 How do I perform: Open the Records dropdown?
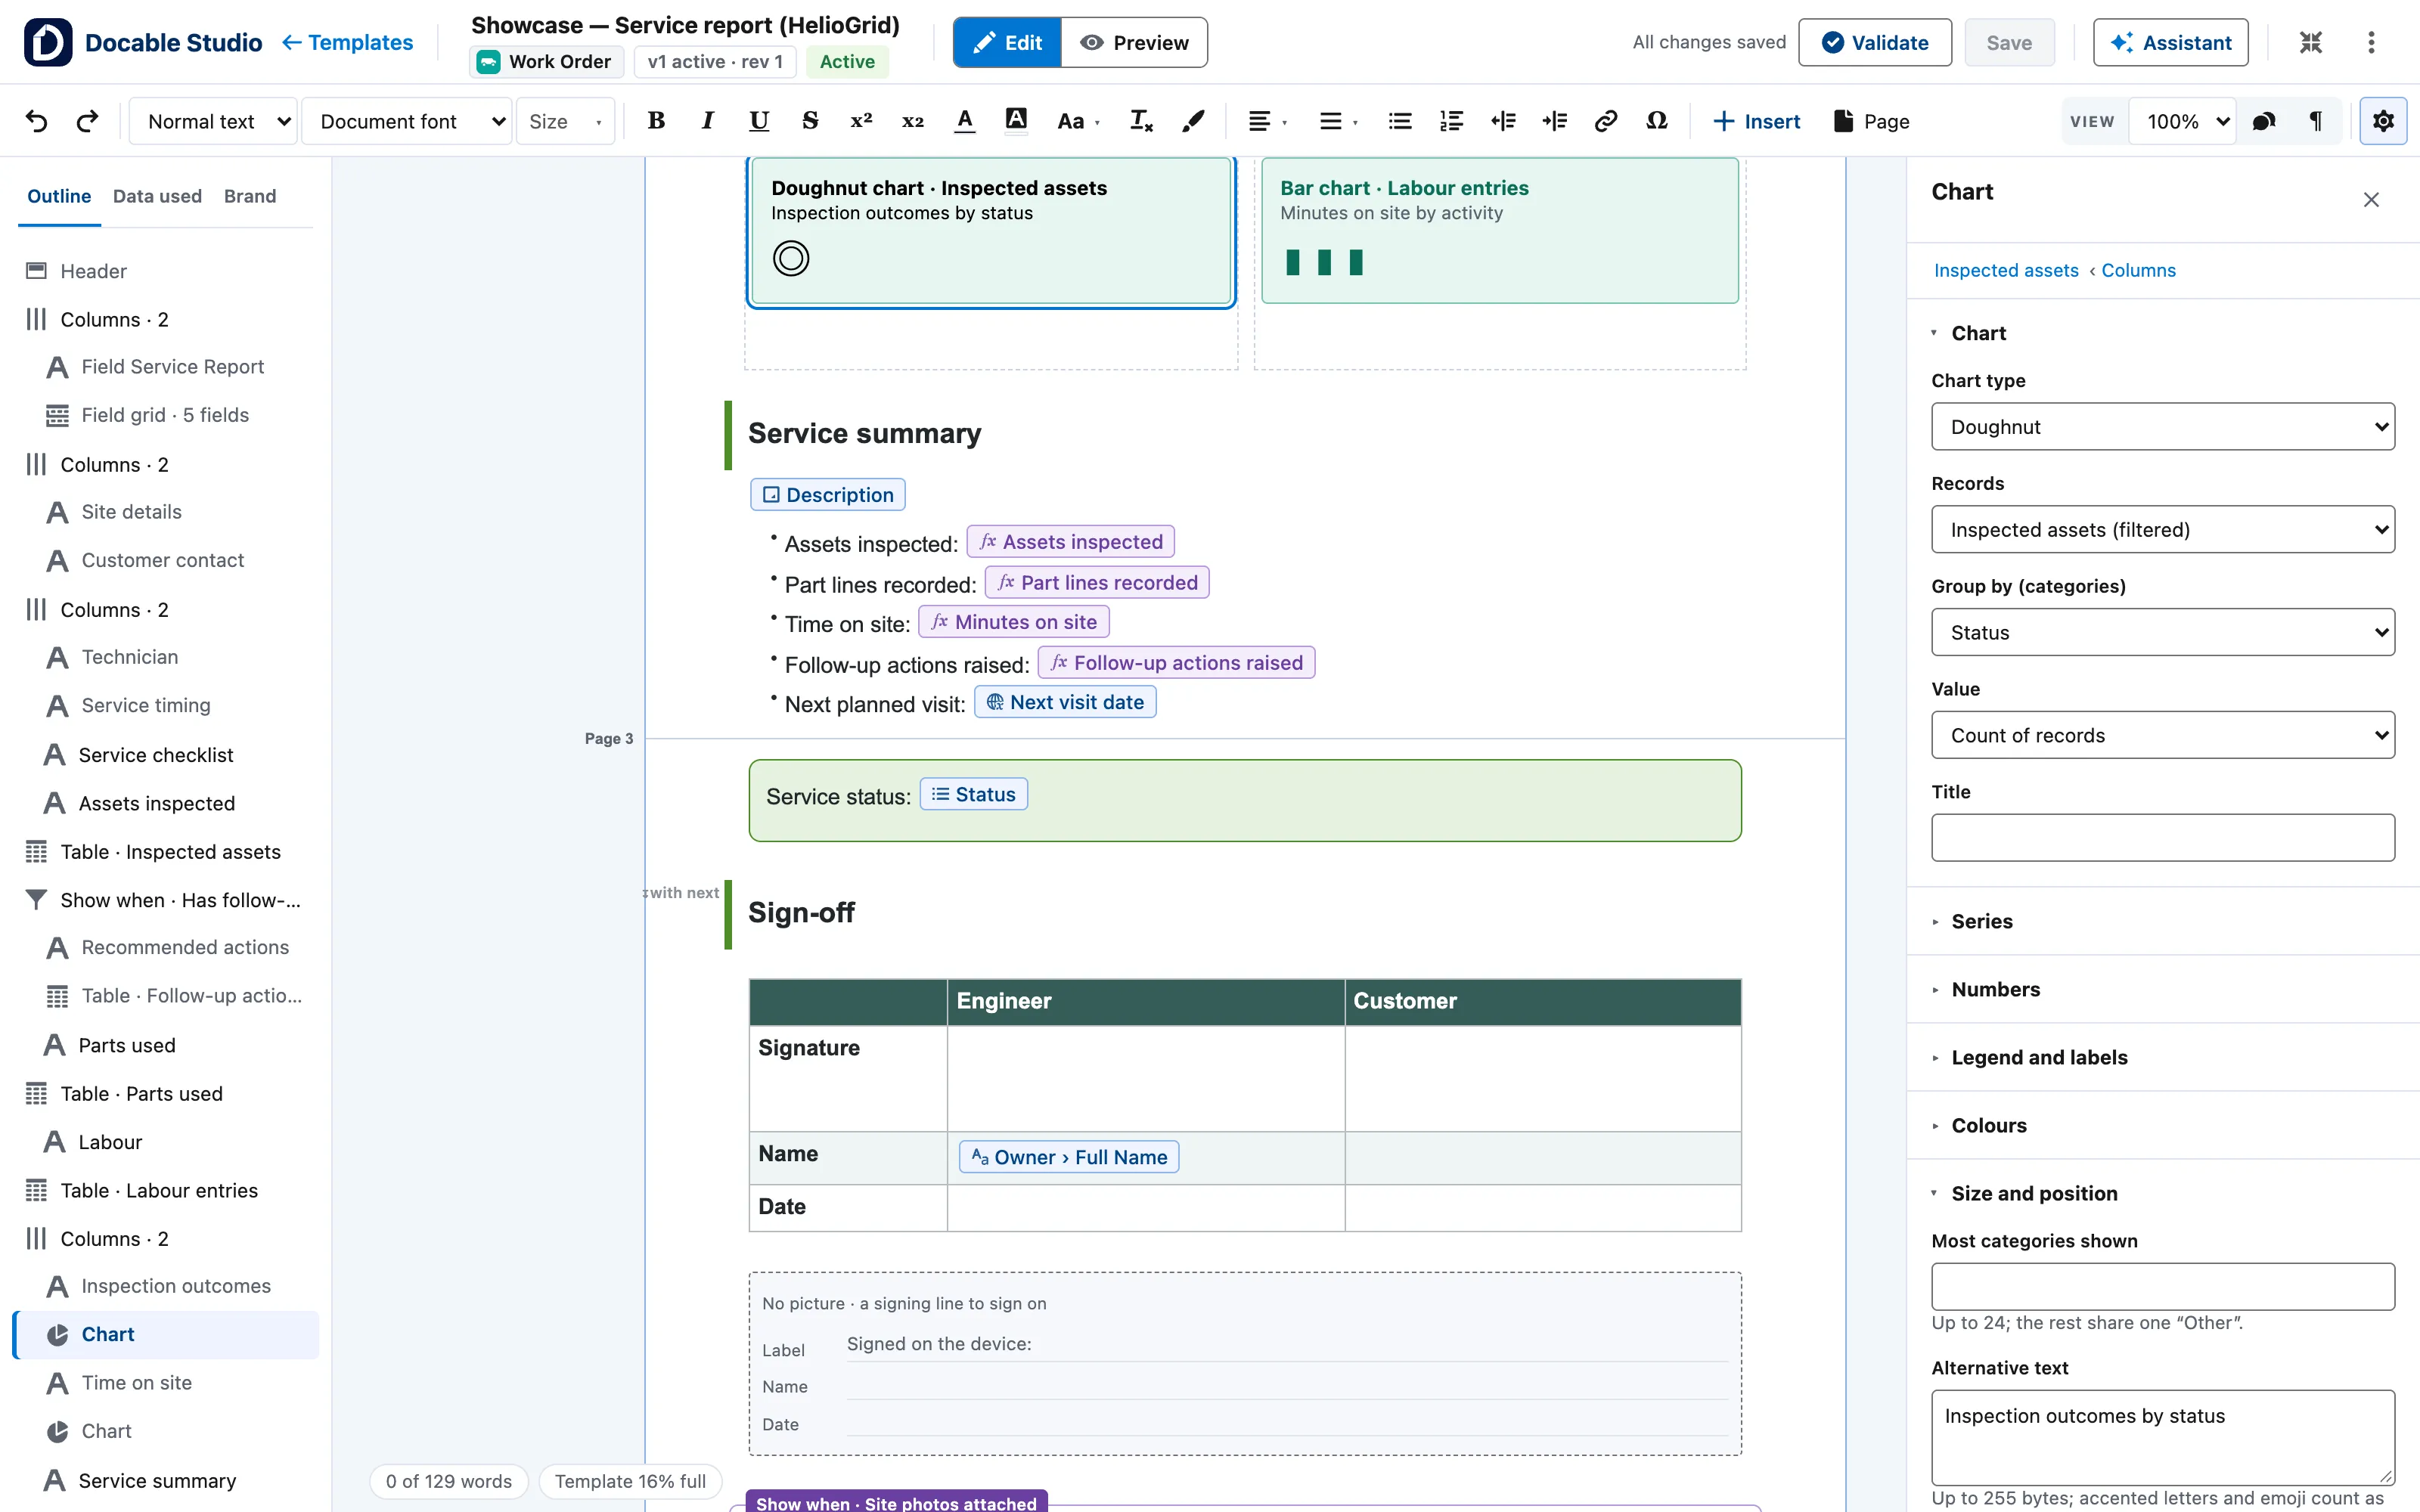[2163, 529]
